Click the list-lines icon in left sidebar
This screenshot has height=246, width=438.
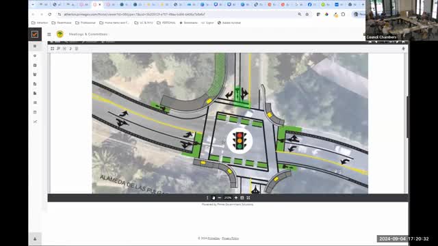[35, 102]
